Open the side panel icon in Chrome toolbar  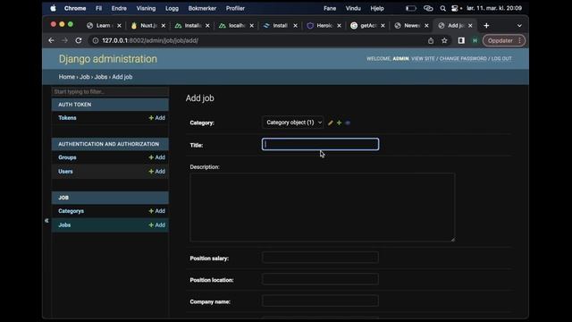pyautogui.click(x=461, y=40)
